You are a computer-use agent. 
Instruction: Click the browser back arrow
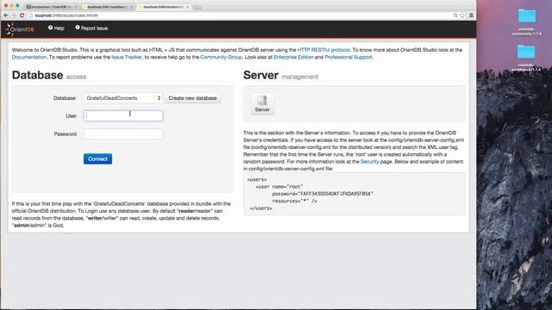tap(6, 15)
